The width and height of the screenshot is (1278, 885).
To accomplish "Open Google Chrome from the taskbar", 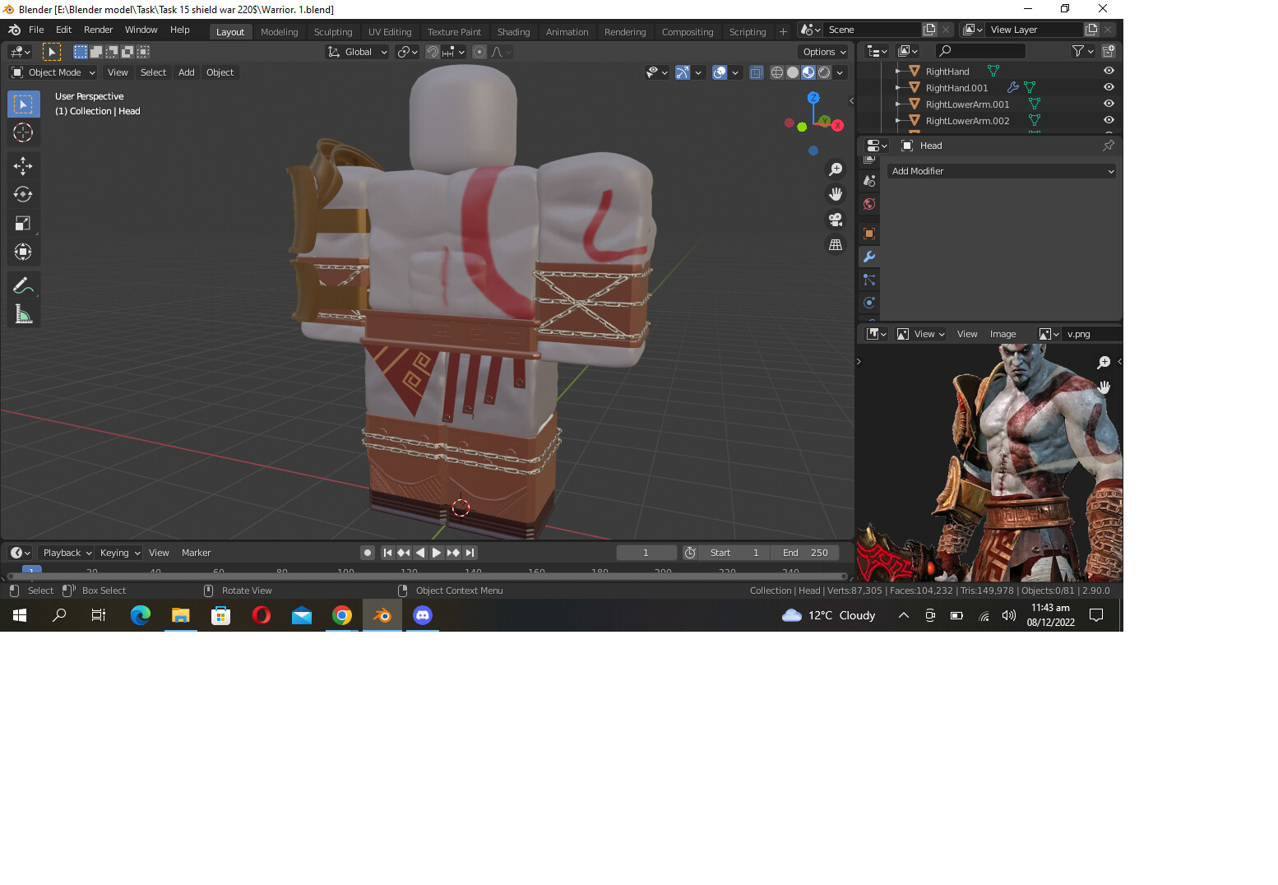I will (343, 615).
